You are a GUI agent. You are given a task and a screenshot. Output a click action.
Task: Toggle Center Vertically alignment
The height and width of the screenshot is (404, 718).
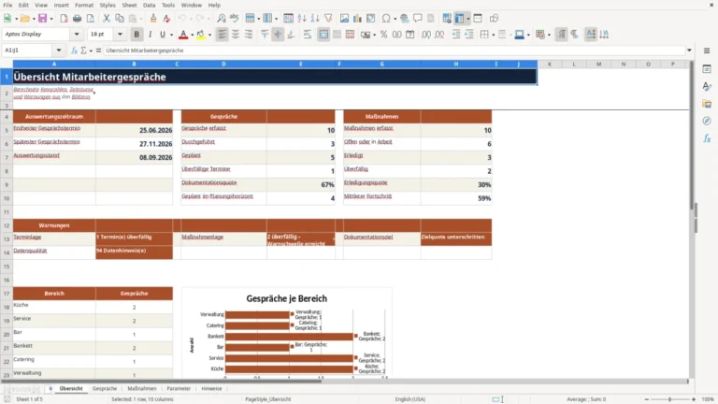[278, 35]
